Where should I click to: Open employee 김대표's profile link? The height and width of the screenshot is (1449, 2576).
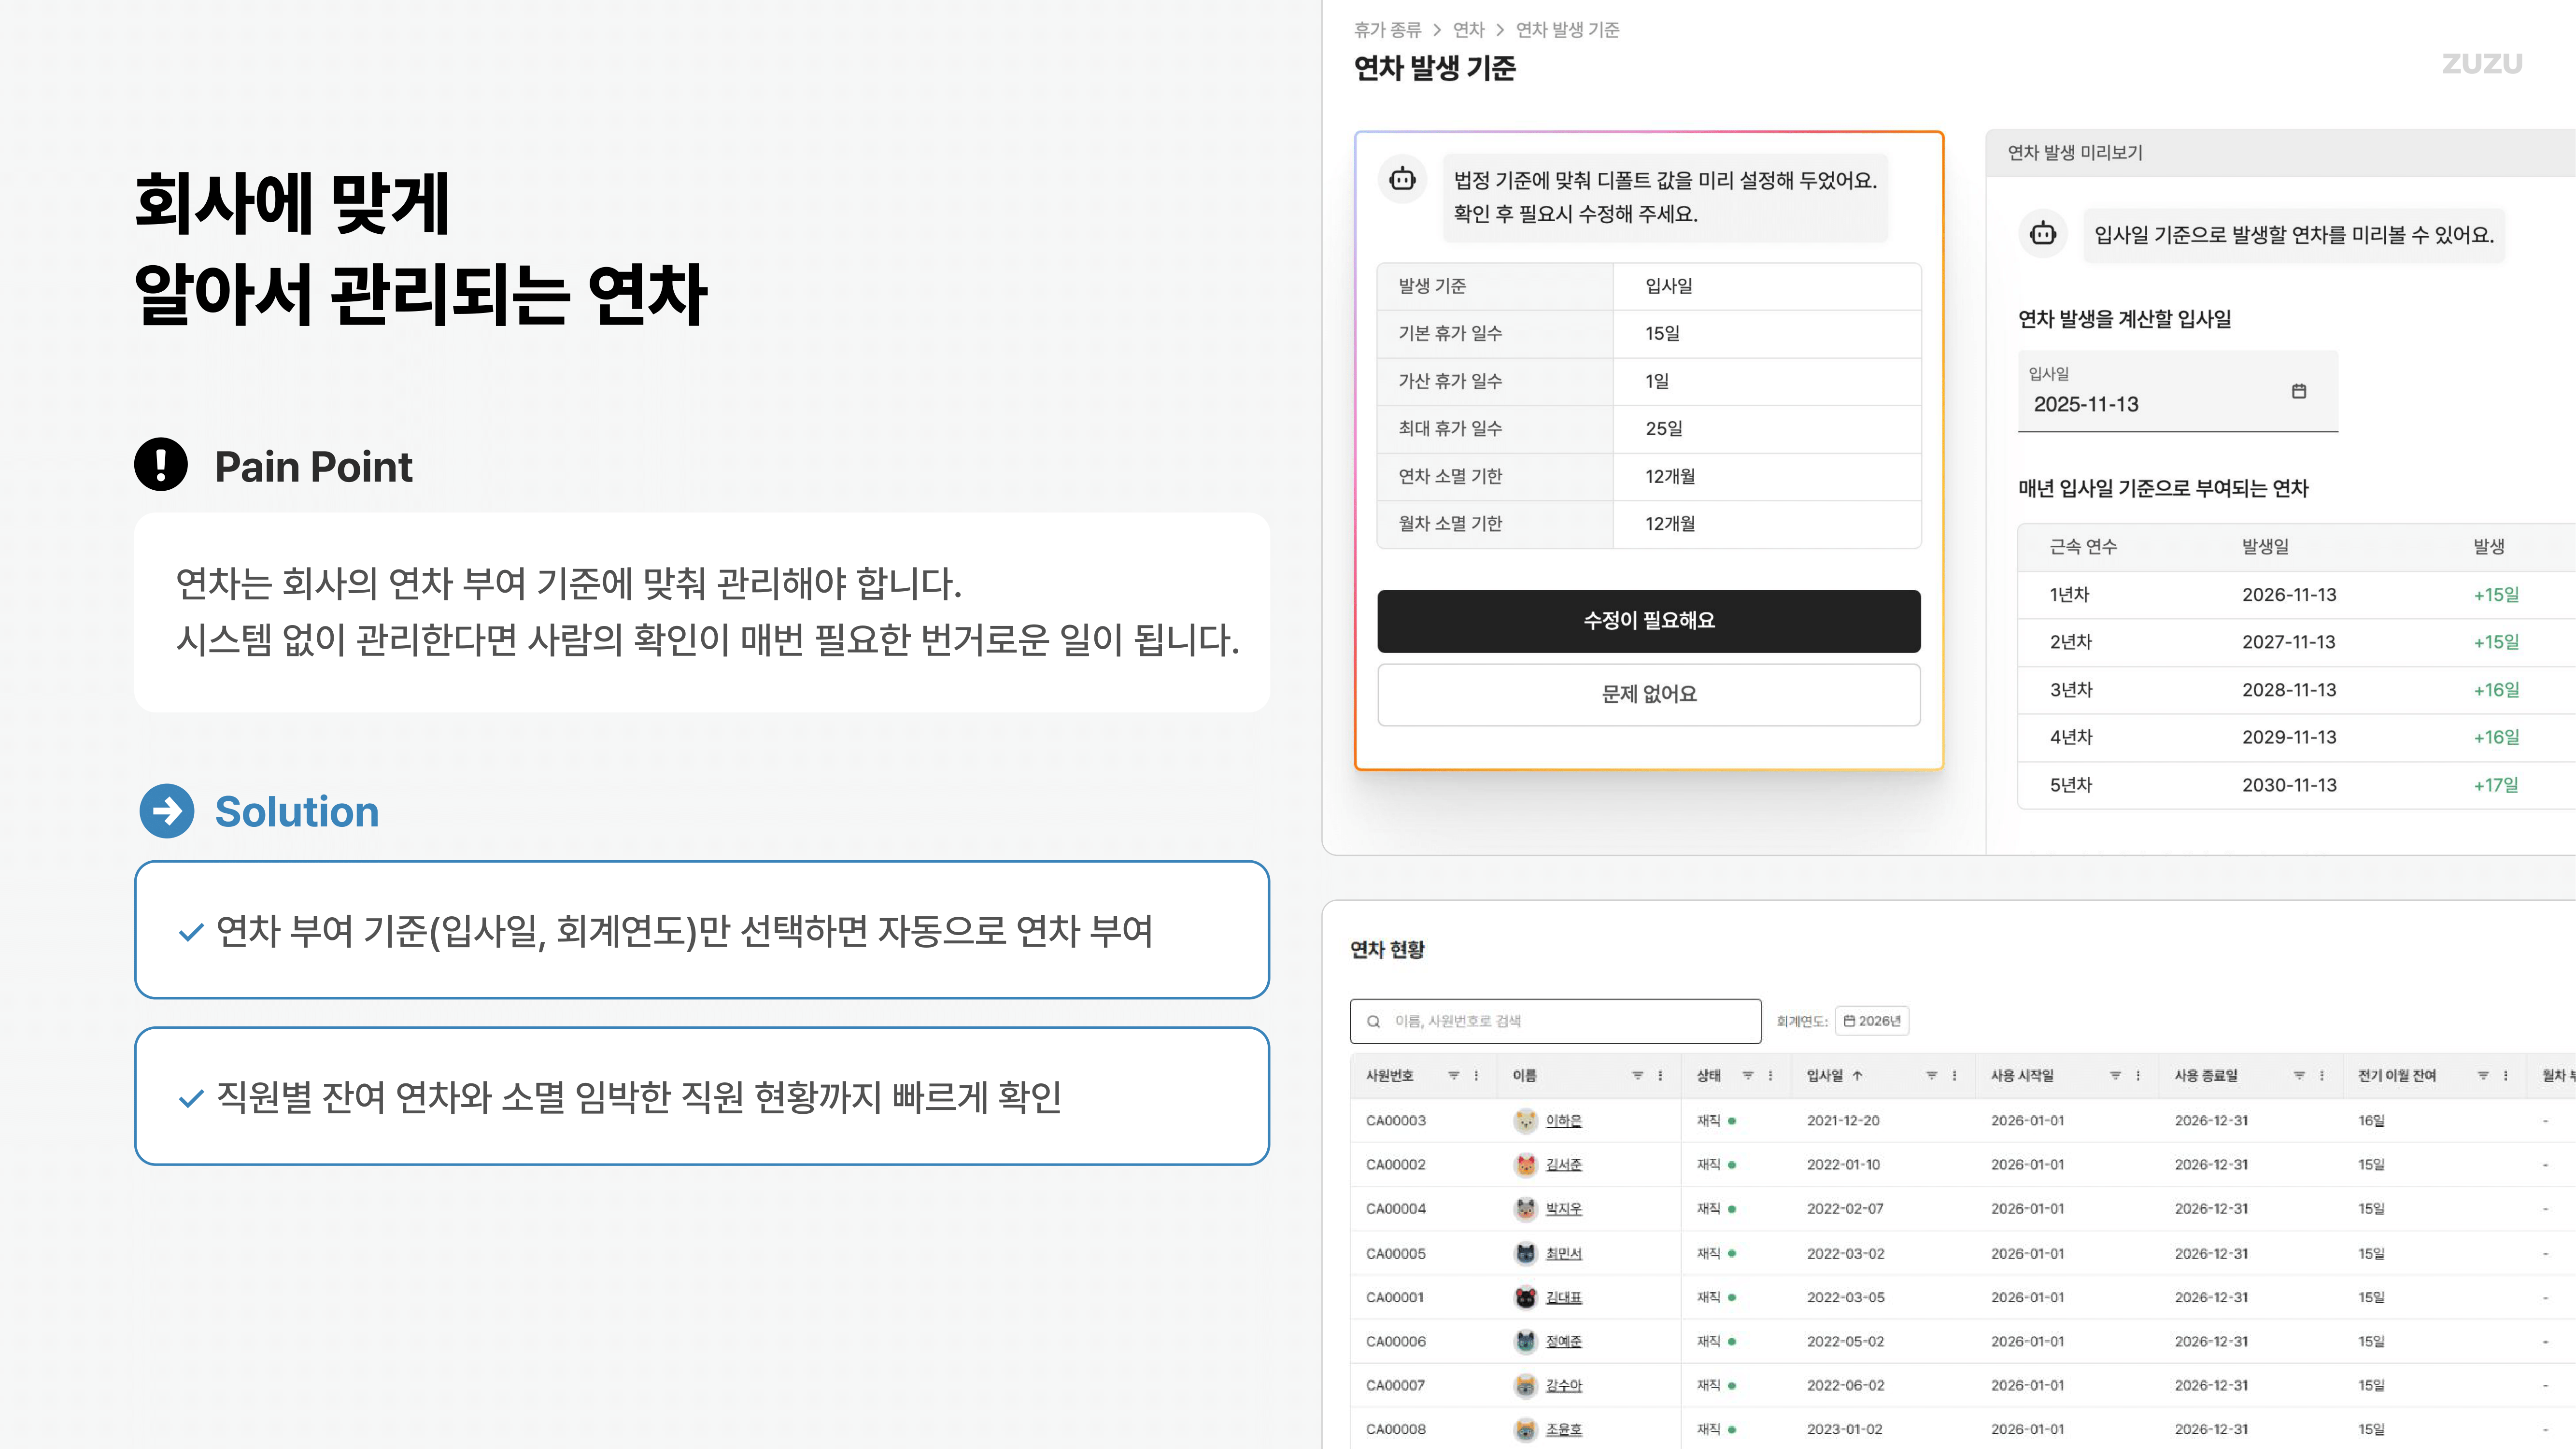(1564, 1297)
